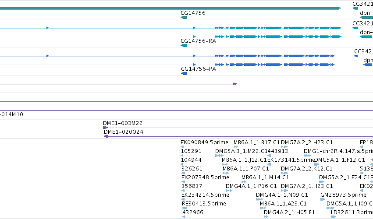
Task: Click the EST glyph under MB6A.1_1.M14.C1
Action: (244, 182)
